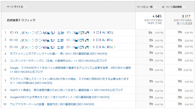Sort by ページビュー数 column header
The width and height of the screenshot is (195, 109).
(x=145, y=7)
